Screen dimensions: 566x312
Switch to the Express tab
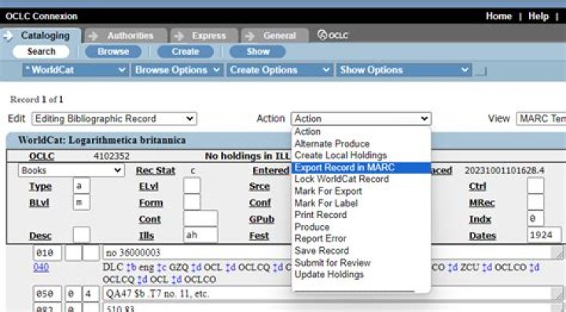pyautogui.click(x=204, y=35)
